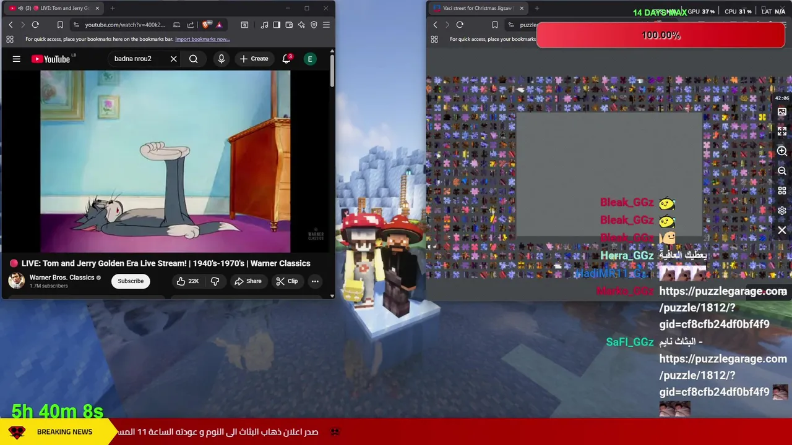
Task: Zoom in on the puzzle
Action: (782, 151)
